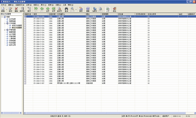Select 实物档案 in the tree

coord(12,41)
